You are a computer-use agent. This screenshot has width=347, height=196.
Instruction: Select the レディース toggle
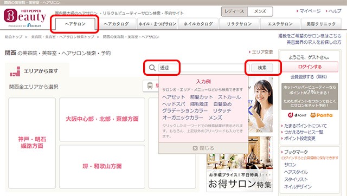(234, 11)
